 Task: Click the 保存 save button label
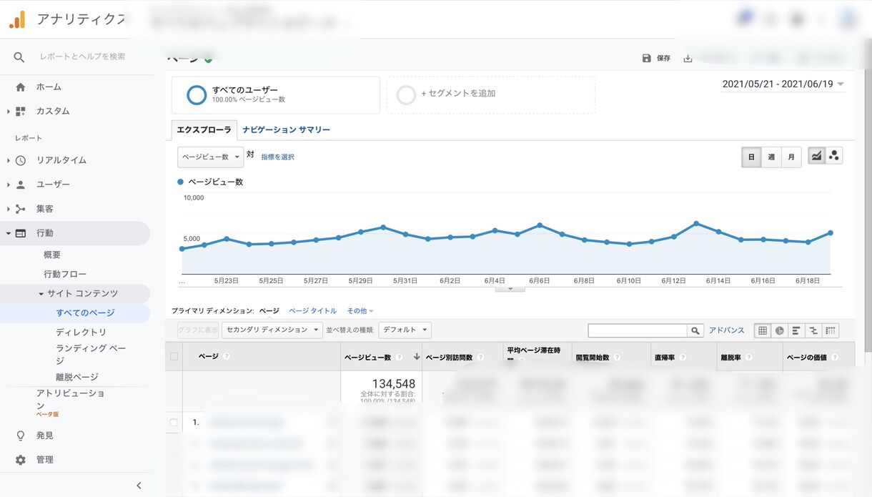pos(663,59)
